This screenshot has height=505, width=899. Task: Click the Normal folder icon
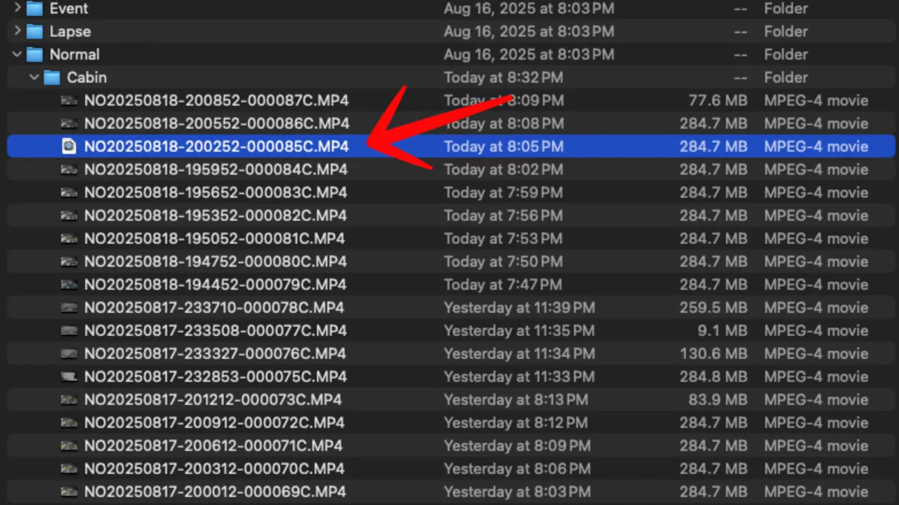[34, 55]
